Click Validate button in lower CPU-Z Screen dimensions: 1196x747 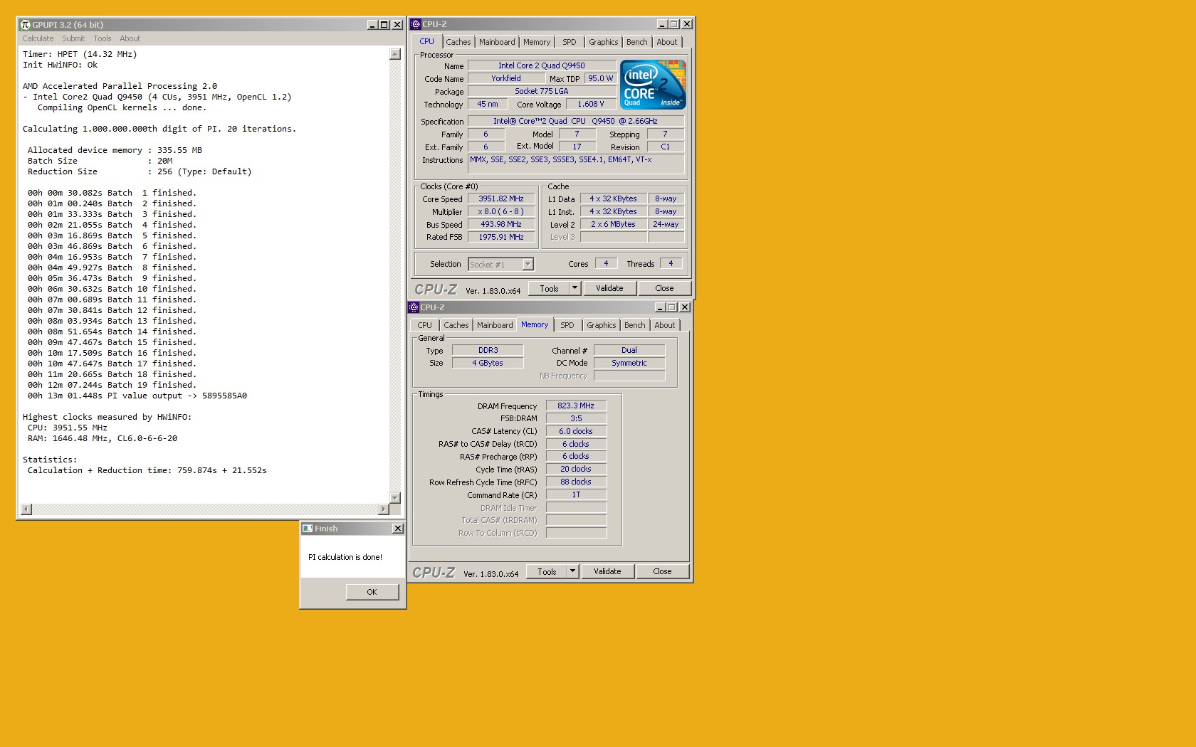[607, 571]
